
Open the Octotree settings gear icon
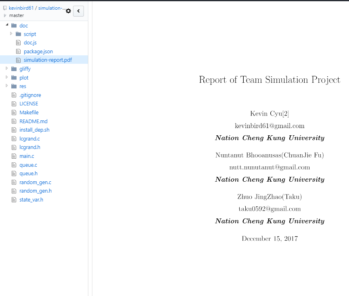(x=68, y=11)
